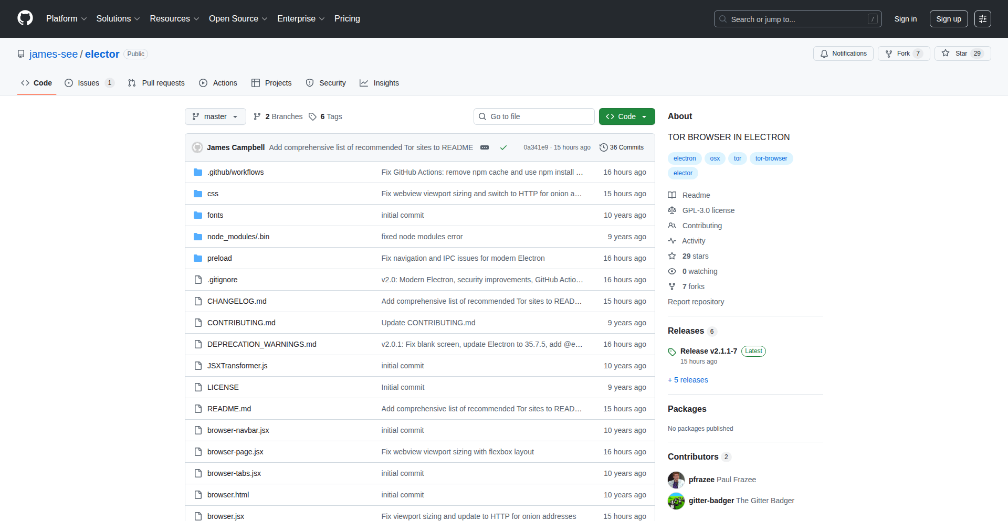Click James Campbell's commit author avatar
This screenshot has width=1008, height=521.
coord(197,147)
